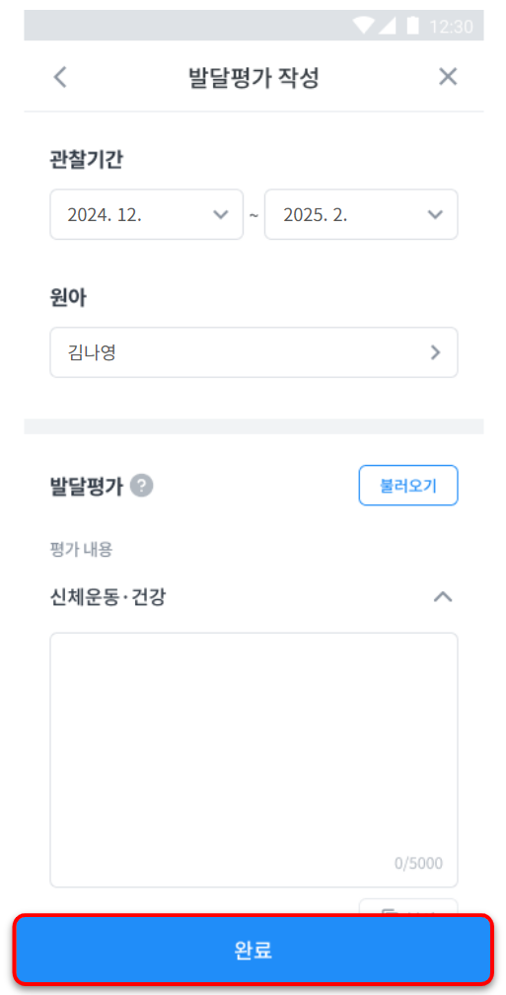Collapse the 신체운동·건강 section chevron
Screen dimensions: 506x995
[443, 596]
